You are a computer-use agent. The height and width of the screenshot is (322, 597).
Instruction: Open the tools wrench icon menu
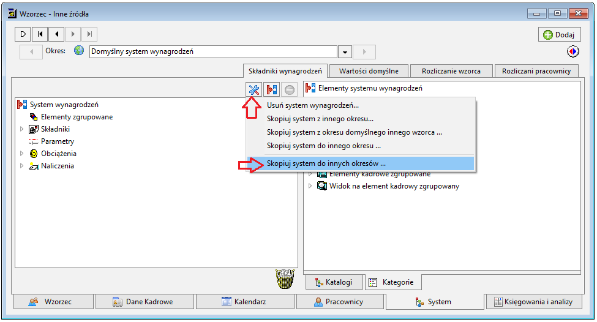[x=253, y=90]
